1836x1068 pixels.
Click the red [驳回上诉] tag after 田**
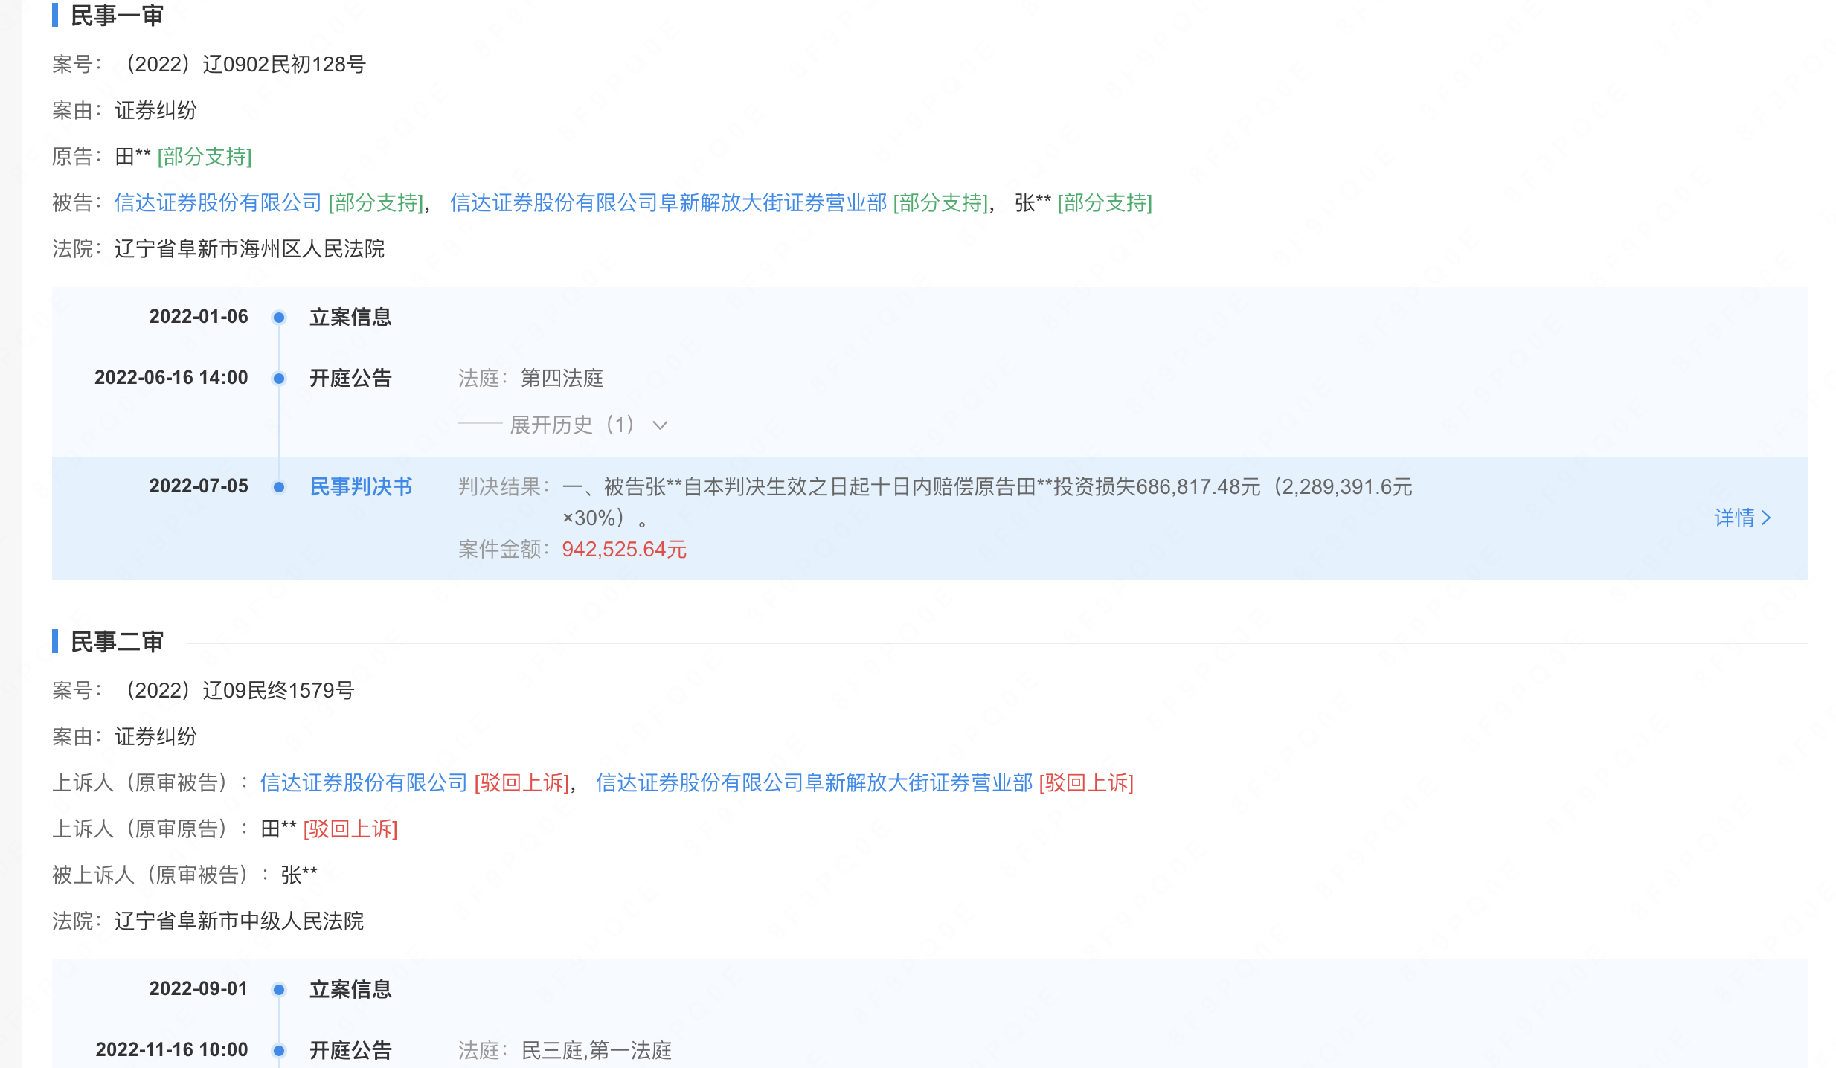[x=350, y=829]
